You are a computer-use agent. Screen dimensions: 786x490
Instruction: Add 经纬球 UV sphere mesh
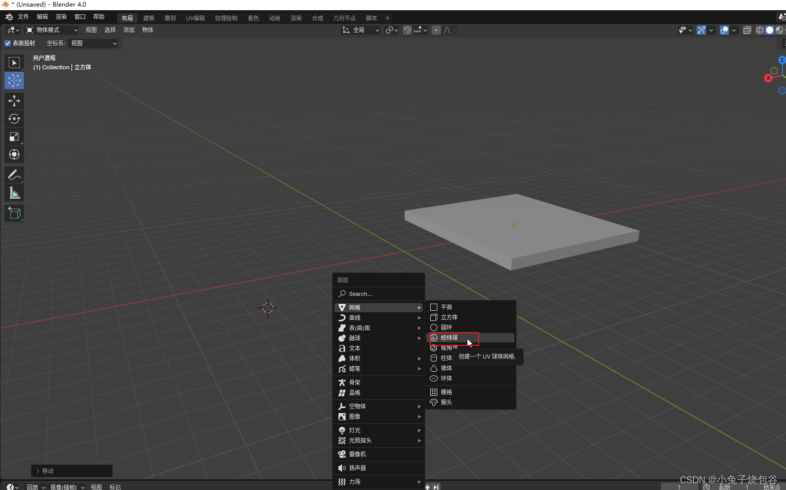click(470, 338)
